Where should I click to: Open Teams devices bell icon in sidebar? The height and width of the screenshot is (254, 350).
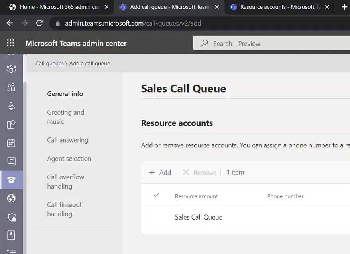(x=11, y=106)
